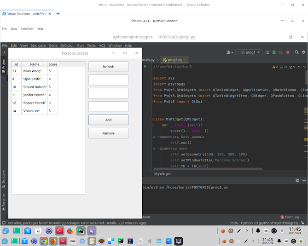
Task: Open PyCharm icon in the upper taskbar
Action: 81,231
